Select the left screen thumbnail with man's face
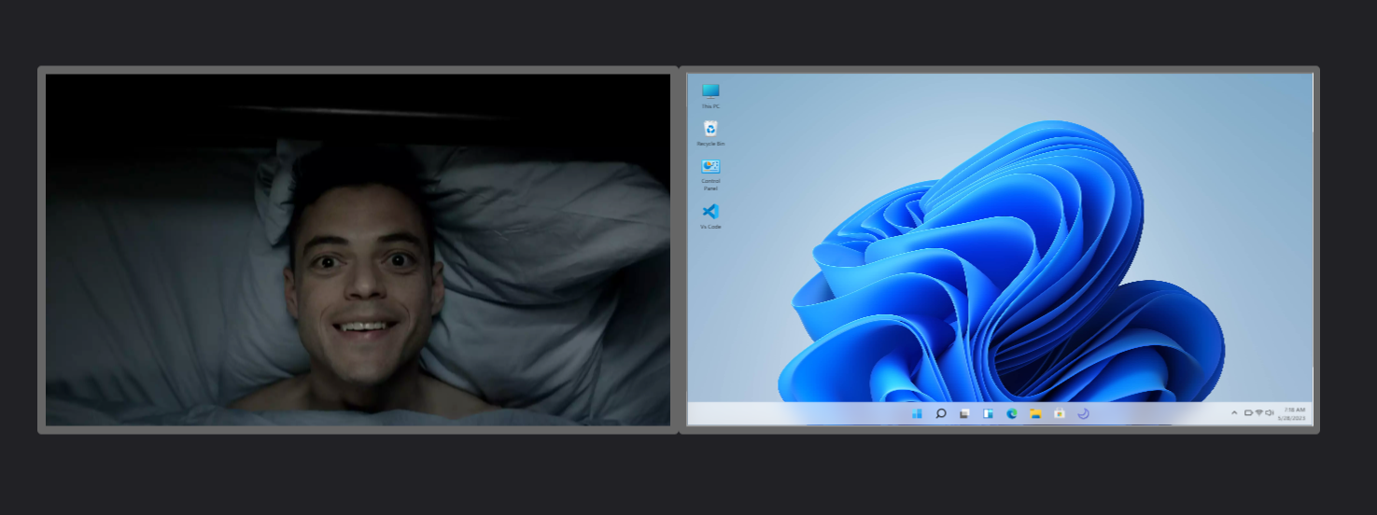 358,250
